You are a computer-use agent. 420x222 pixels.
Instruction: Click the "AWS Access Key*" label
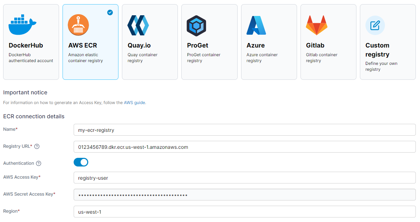coord(22,177)
